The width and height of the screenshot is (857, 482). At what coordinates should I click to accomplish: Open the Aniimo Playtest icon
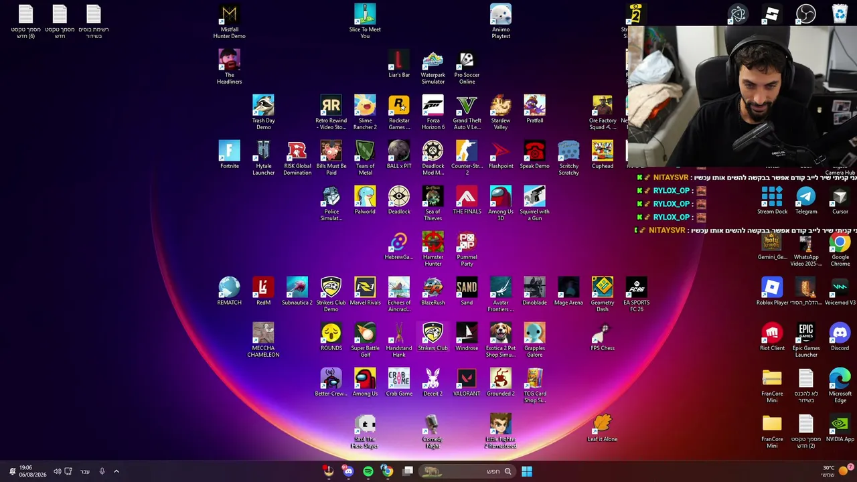click(x=501, y=21)
